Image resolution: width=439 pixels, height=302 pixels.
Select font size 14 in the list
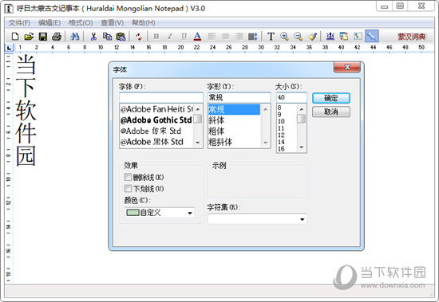[x=282, y=142]
